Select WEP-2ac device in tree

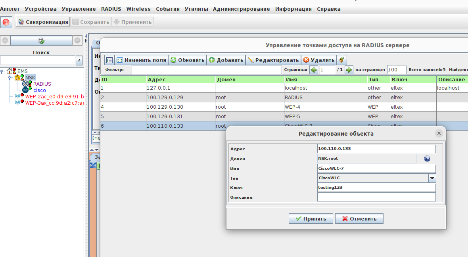click(x=54, y=97)
